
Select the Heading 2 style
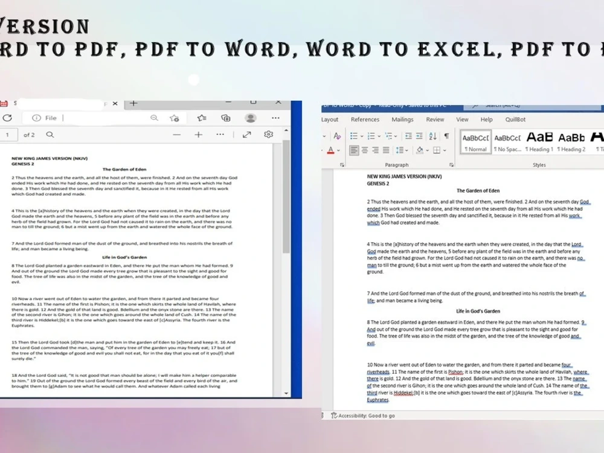click(571, 142)
